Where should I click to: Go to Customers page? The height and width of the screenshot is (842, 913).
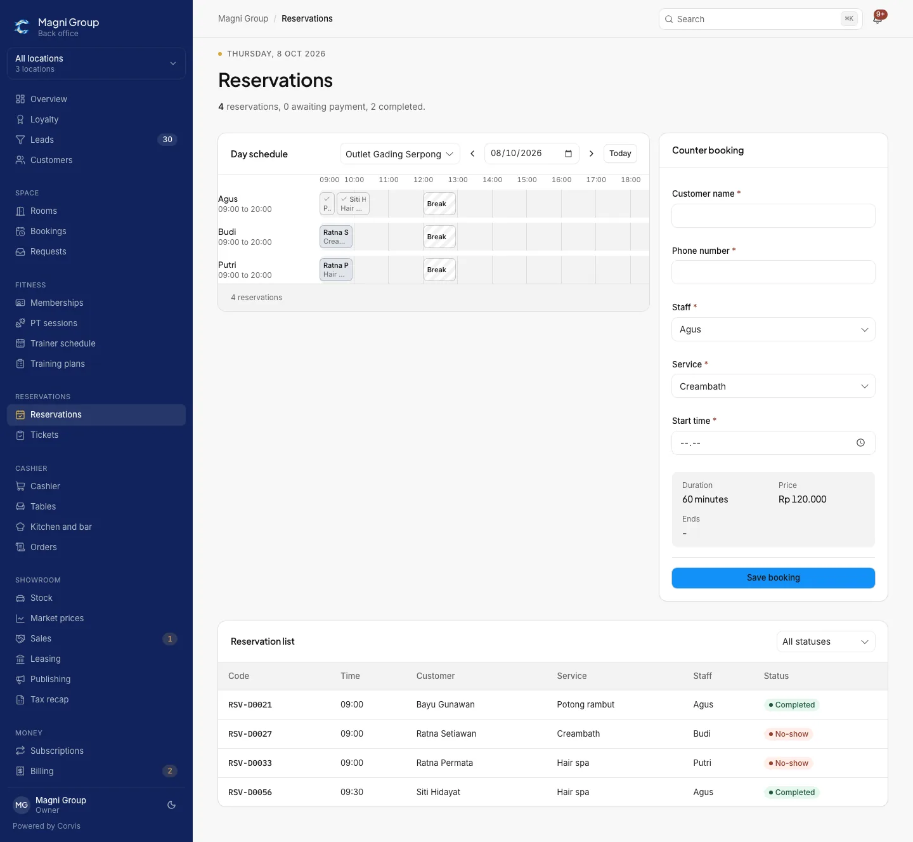(96, 160)
